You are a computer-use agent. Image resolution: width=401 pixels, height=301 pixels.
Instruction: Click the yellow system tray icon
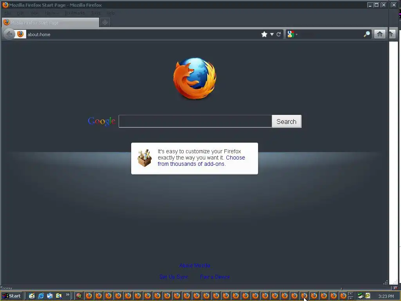tap(368, 296)
